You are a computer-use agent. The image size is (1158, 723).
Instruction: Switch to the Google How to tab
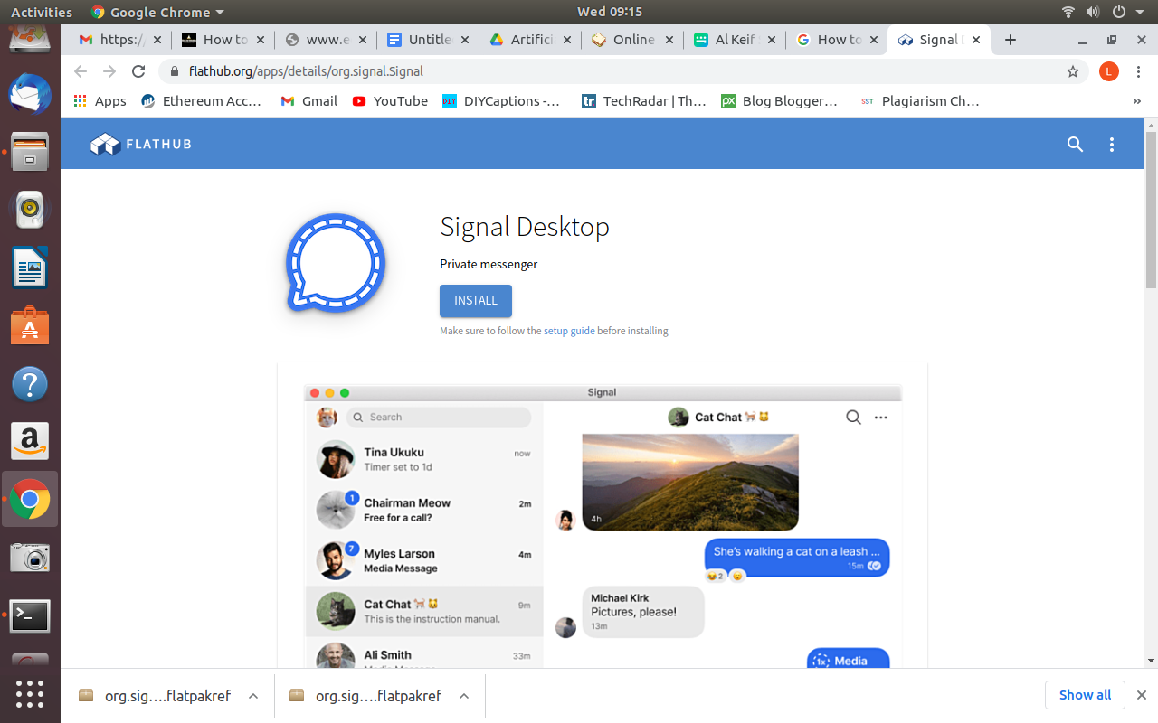[837, 40]
